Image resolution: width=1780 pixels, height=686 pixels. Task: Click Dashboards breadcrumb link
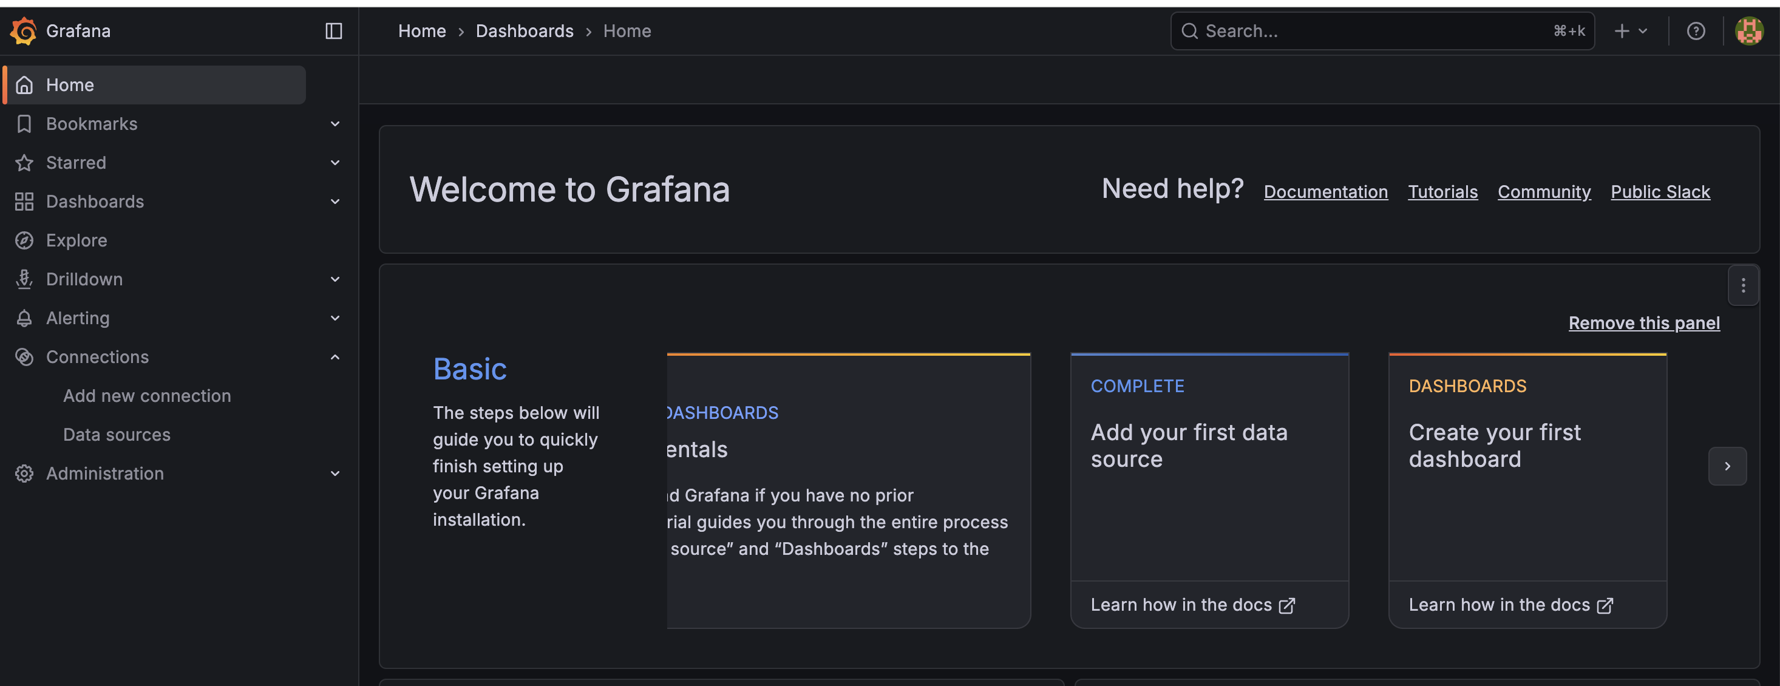click(525, 31)
